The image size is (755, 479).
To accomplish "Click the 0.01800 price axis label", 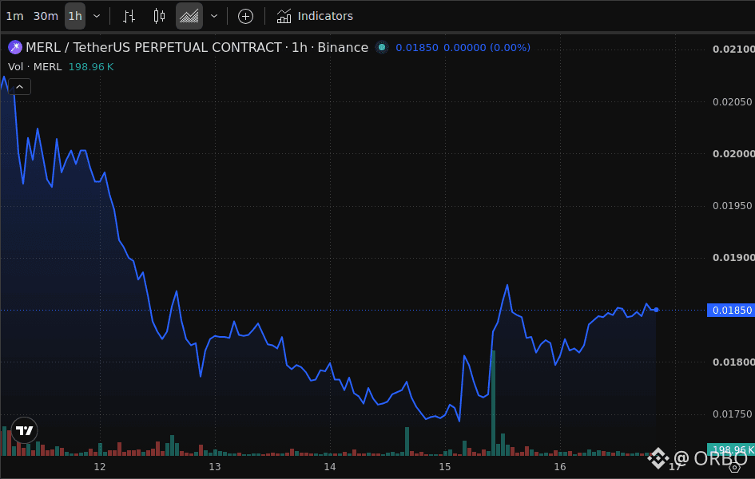I will click(x=733, y=362).
